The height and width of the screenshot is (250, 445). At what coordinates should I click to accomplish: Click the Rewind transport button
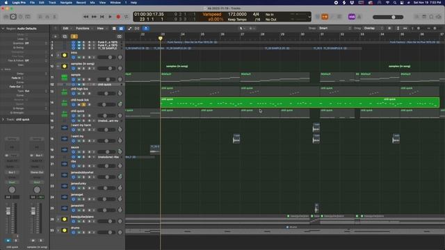[x=86, y=17]
